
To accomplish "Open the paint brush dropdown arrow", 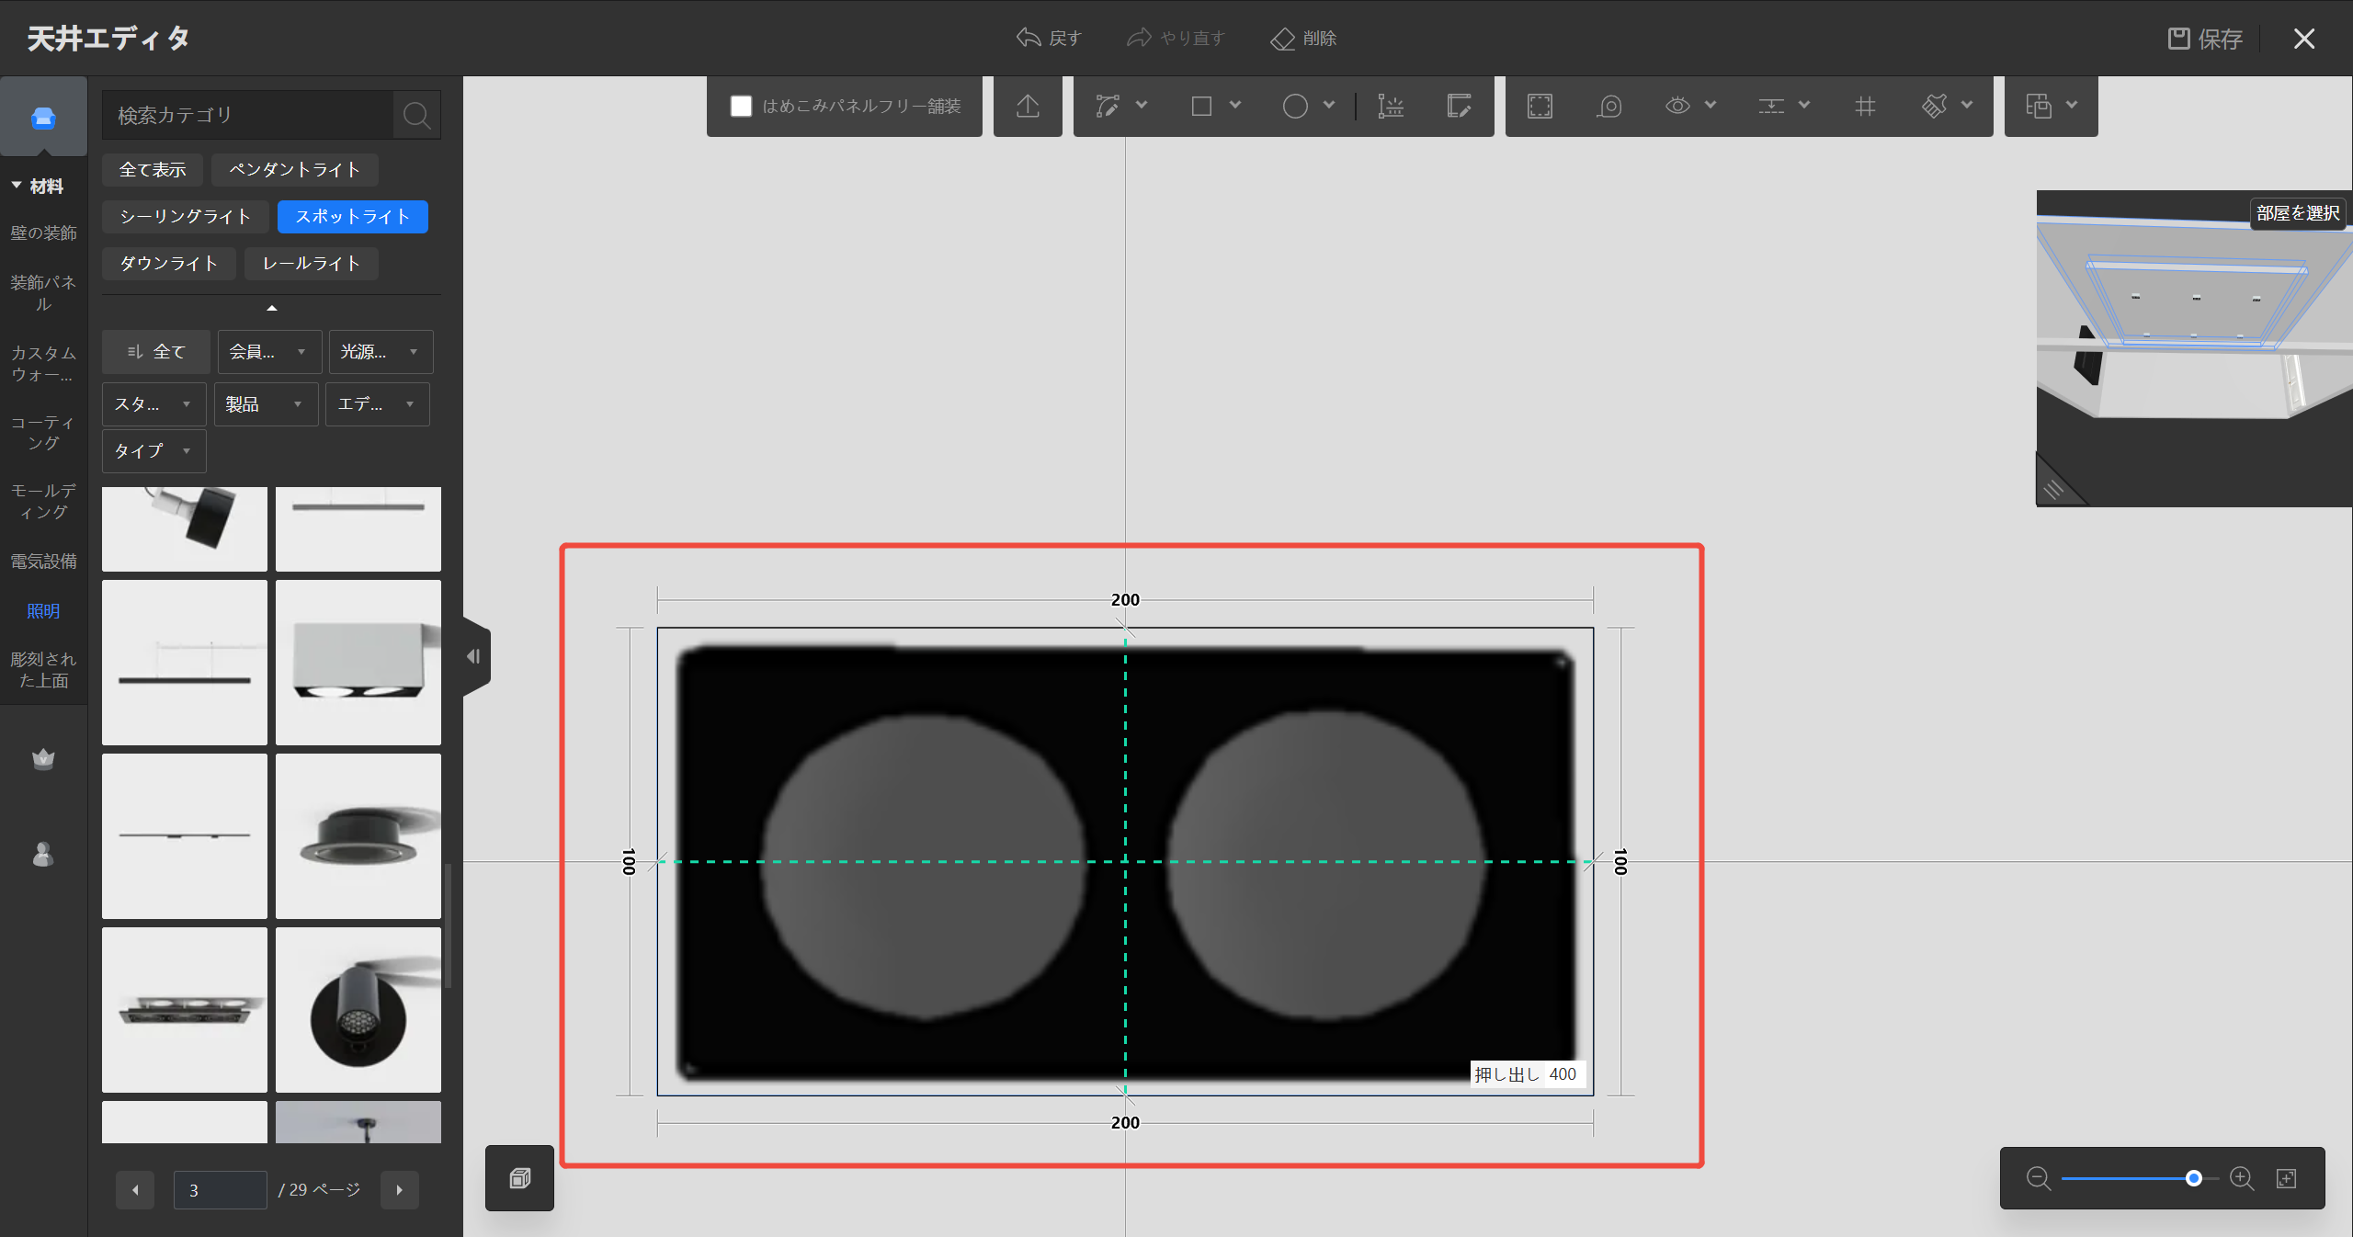I will click(1967, 106).
